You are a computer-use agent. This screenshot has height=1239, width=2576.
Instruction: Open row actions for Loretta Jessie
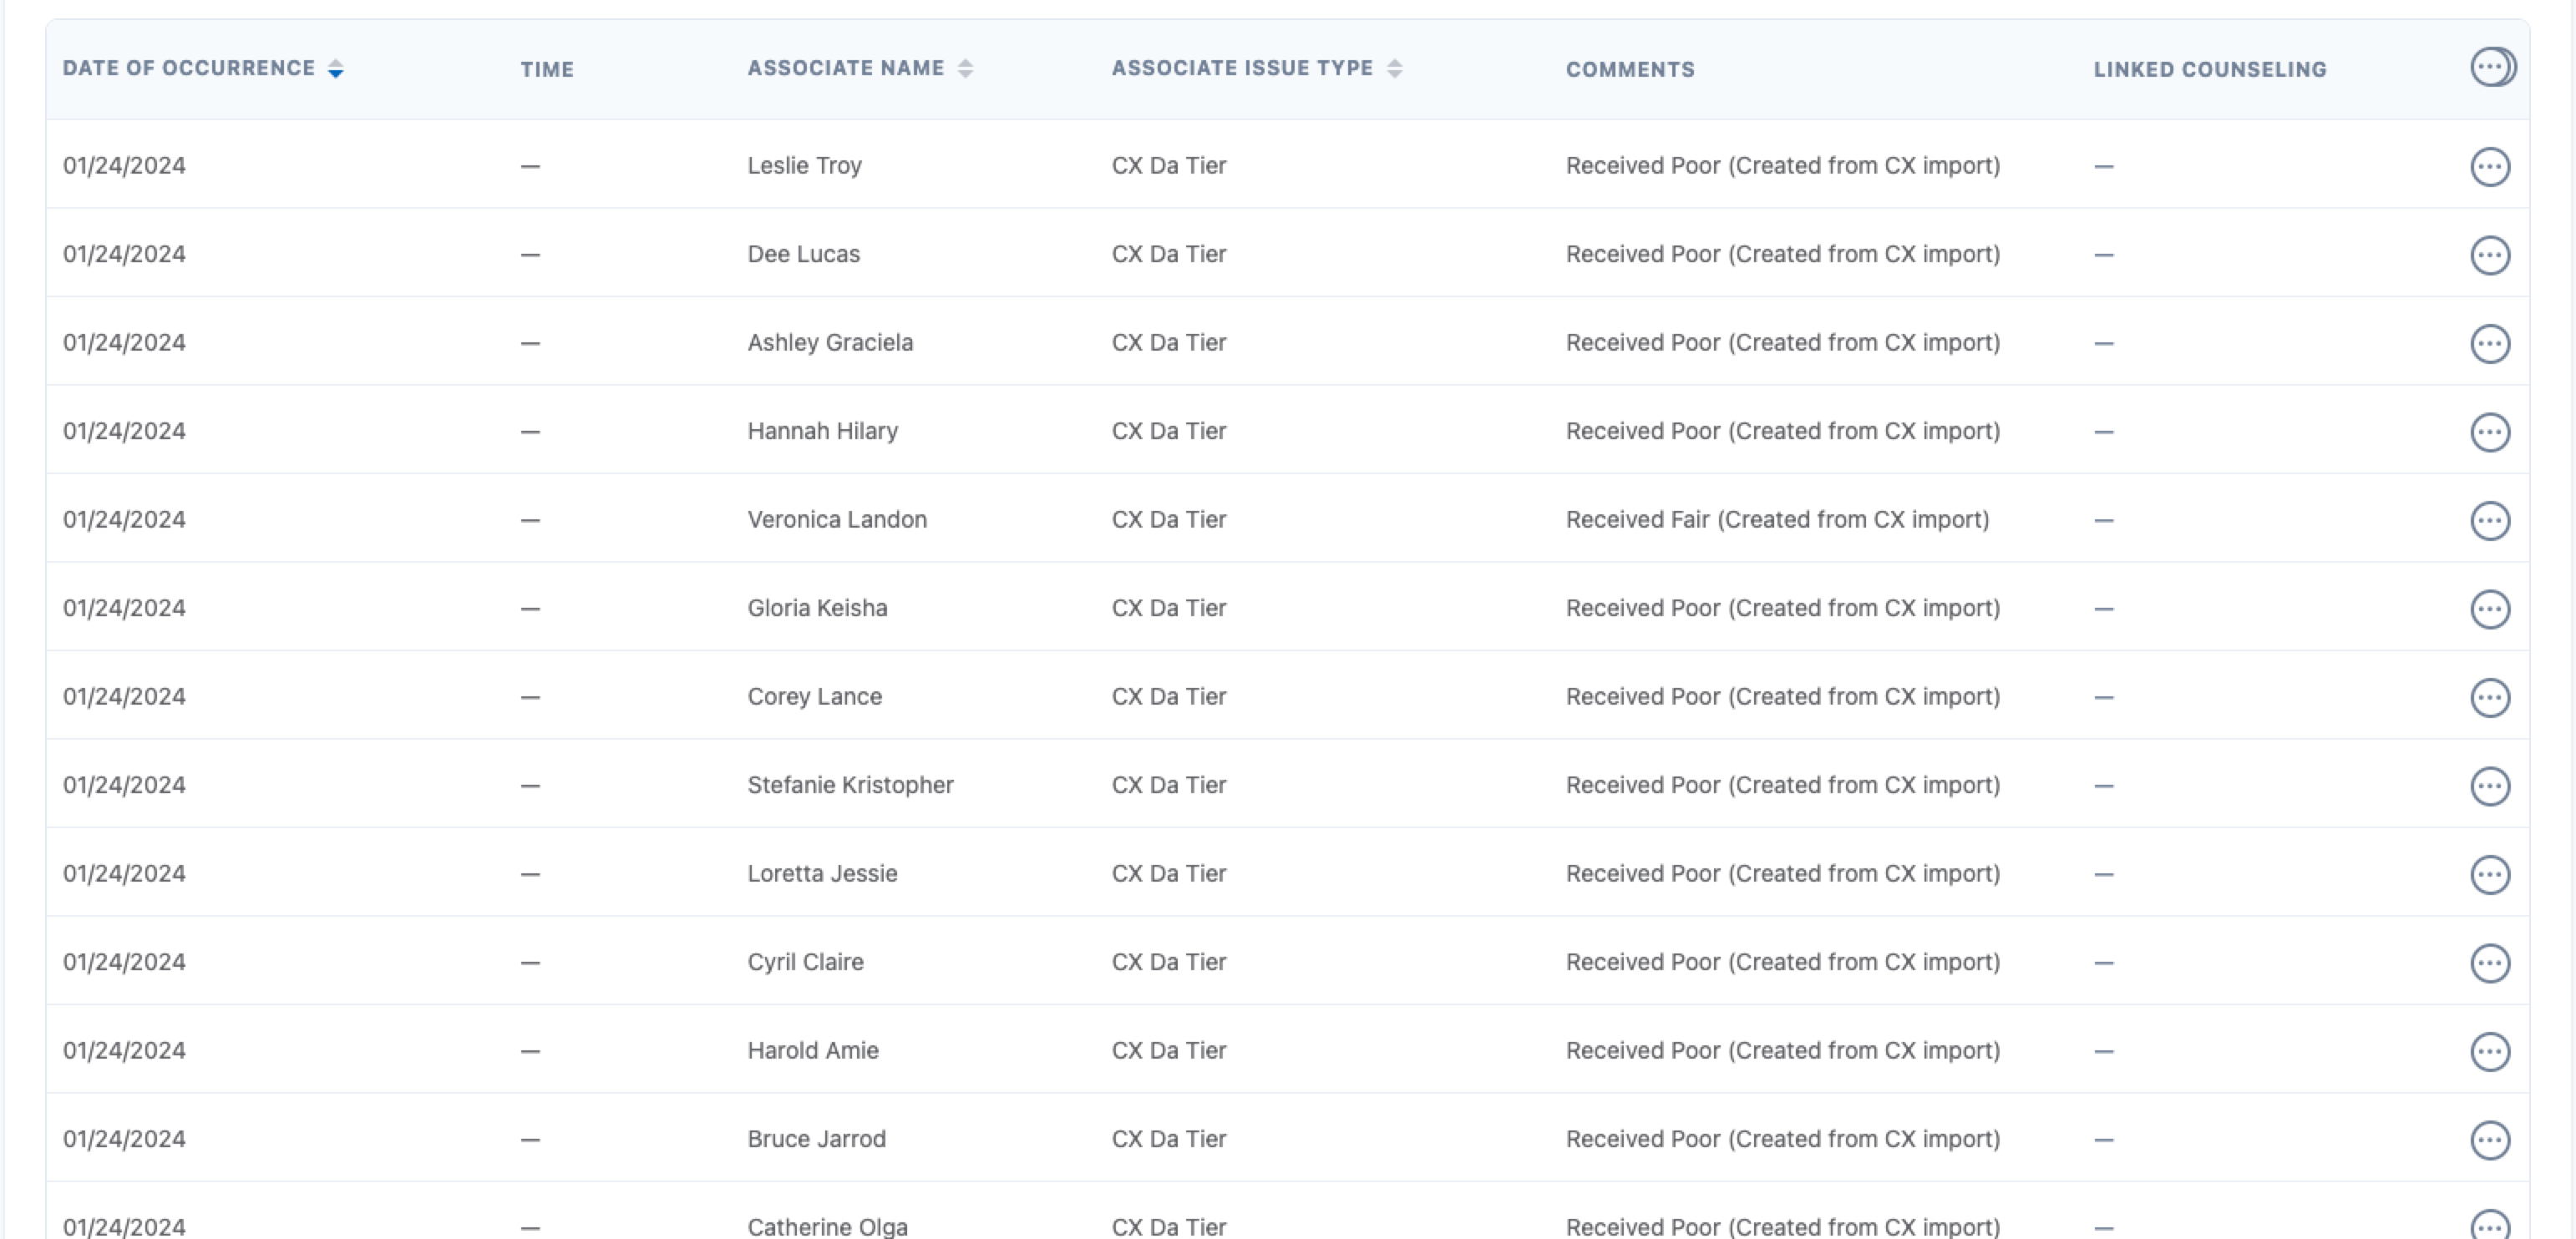click(x=2490, y=874)
